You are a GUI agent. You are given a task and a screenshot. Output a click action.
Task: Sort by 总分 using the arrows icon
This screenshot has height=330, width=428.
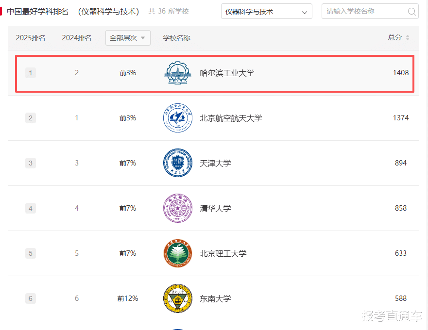click(x=408, y=38)
